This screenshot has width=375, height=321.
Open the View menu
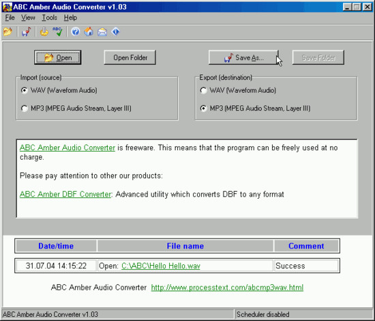[x=28, y=18]
